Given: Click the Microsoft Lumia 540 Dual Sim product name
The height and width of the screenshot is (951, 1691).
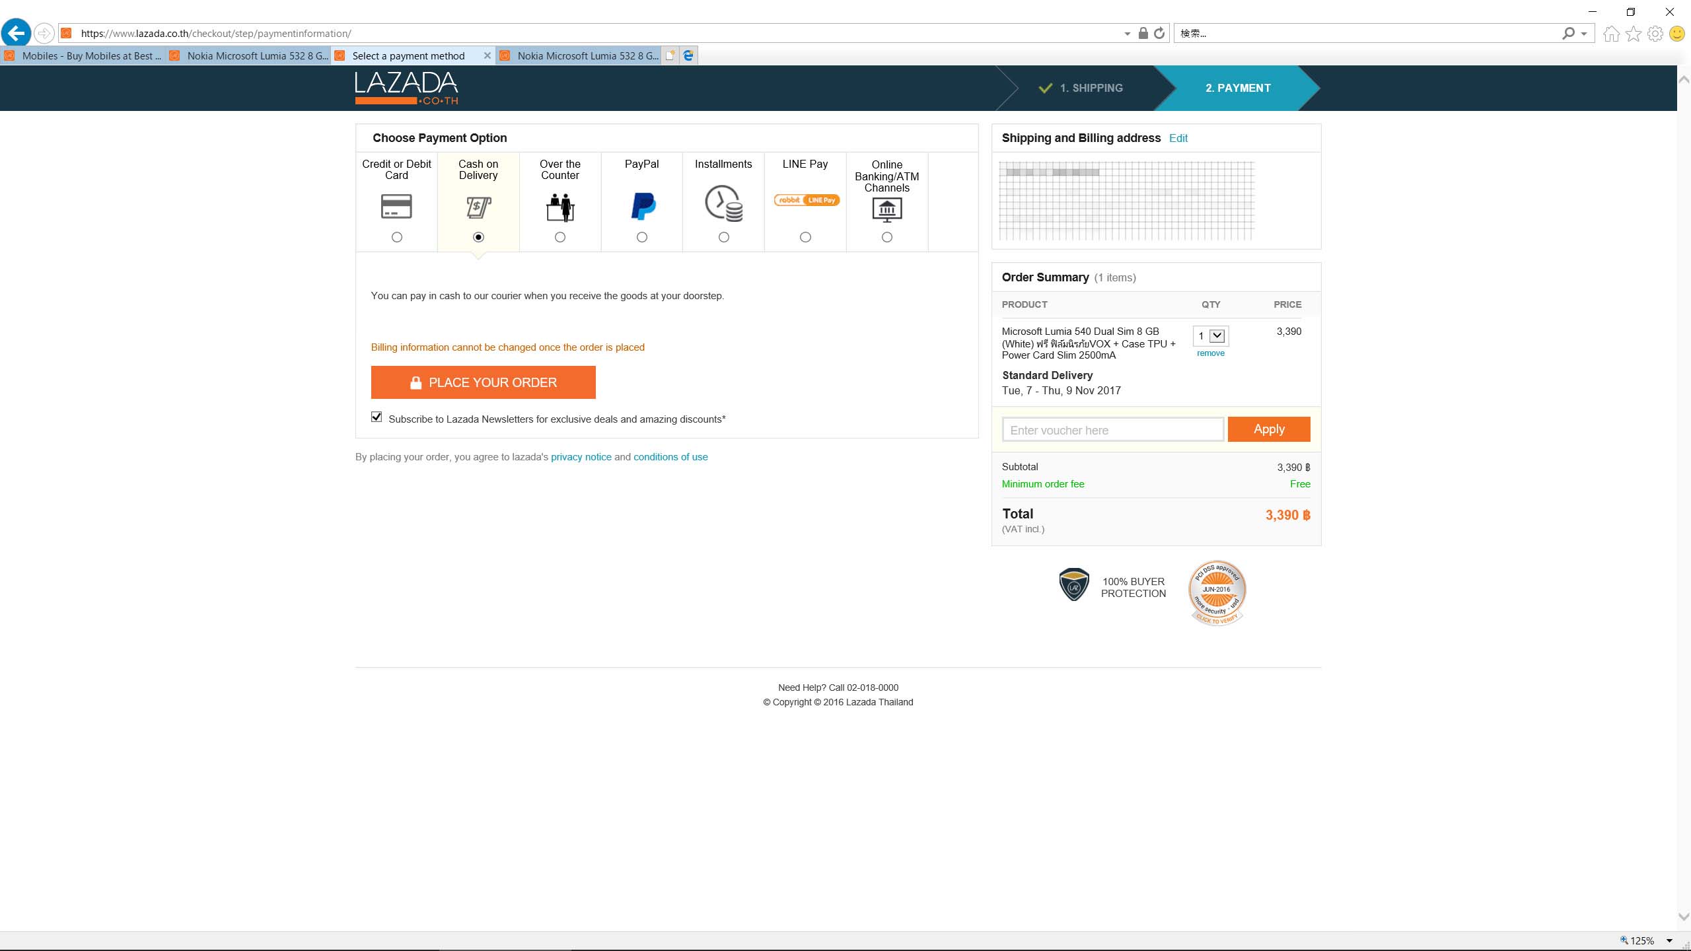Looking at the screenshot, I should point(1089,343).
